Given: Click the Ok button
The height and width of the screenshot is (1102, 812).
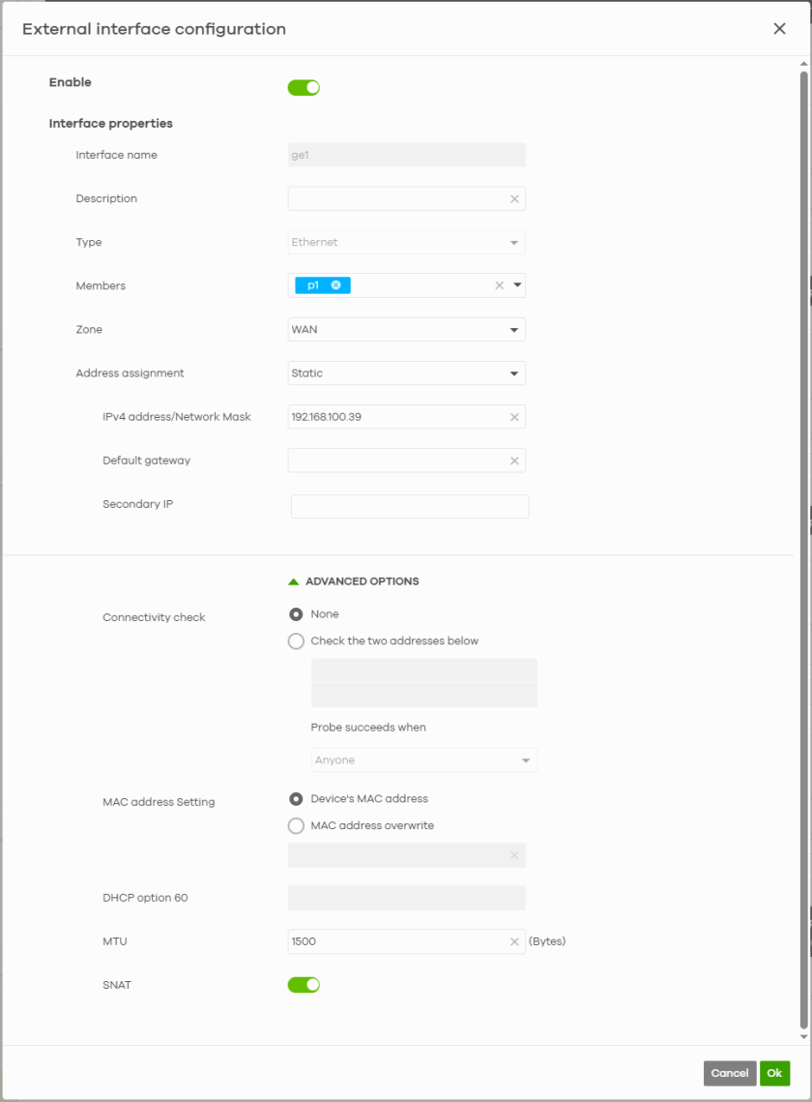Looking at the screenshot, I should coord(774,1073).
